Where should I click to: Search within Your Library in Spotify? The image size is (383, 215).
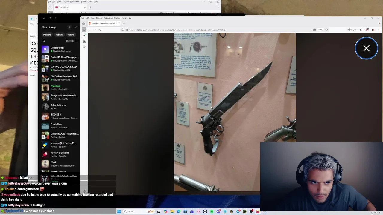44,41
